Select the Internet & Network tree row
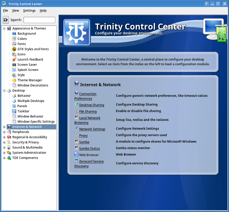The height and width of the screenshot is (212, 229). (31, 127)
